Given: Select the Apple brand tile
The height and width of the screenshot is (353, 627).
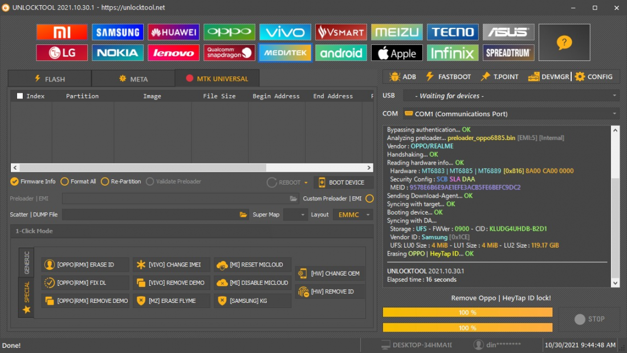Looking at the screenshot, I should tap(397, 53).
